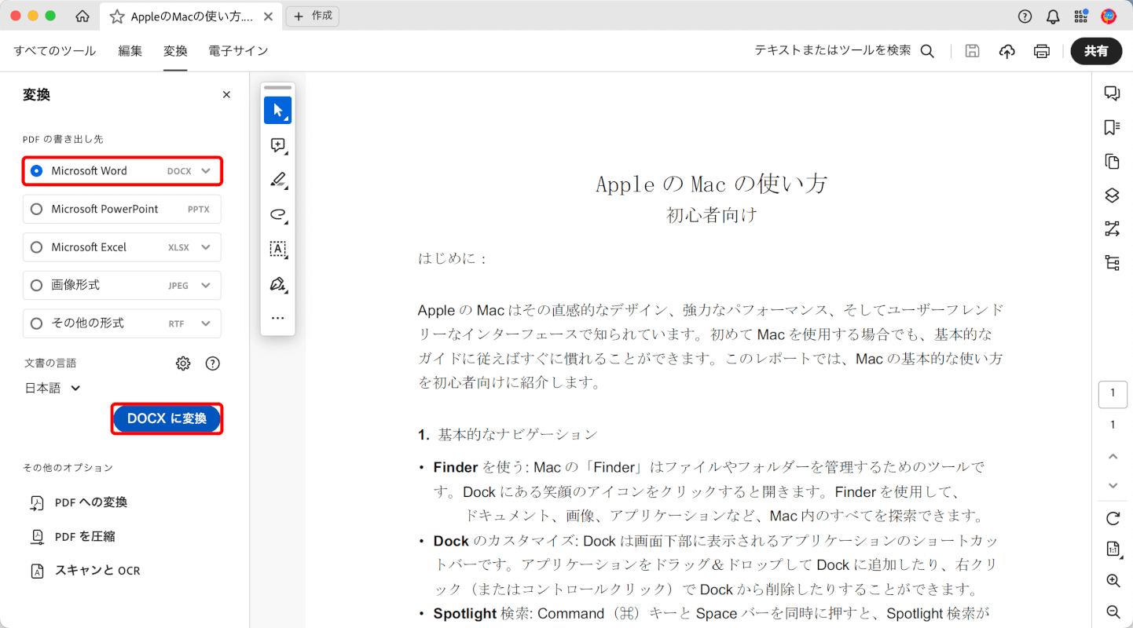Zoom out with the minus magnifier
Viewport: 1133px width, 628px height.
coord(1113,612)
